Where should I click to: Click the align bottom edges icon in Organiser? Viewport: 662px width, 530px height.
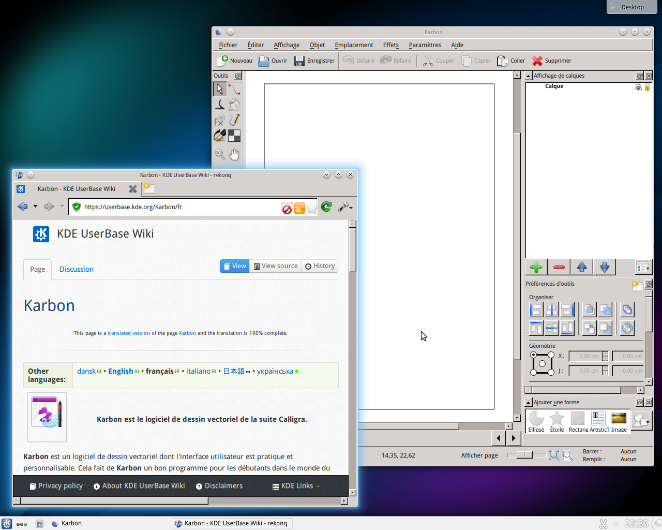point(567,328)
